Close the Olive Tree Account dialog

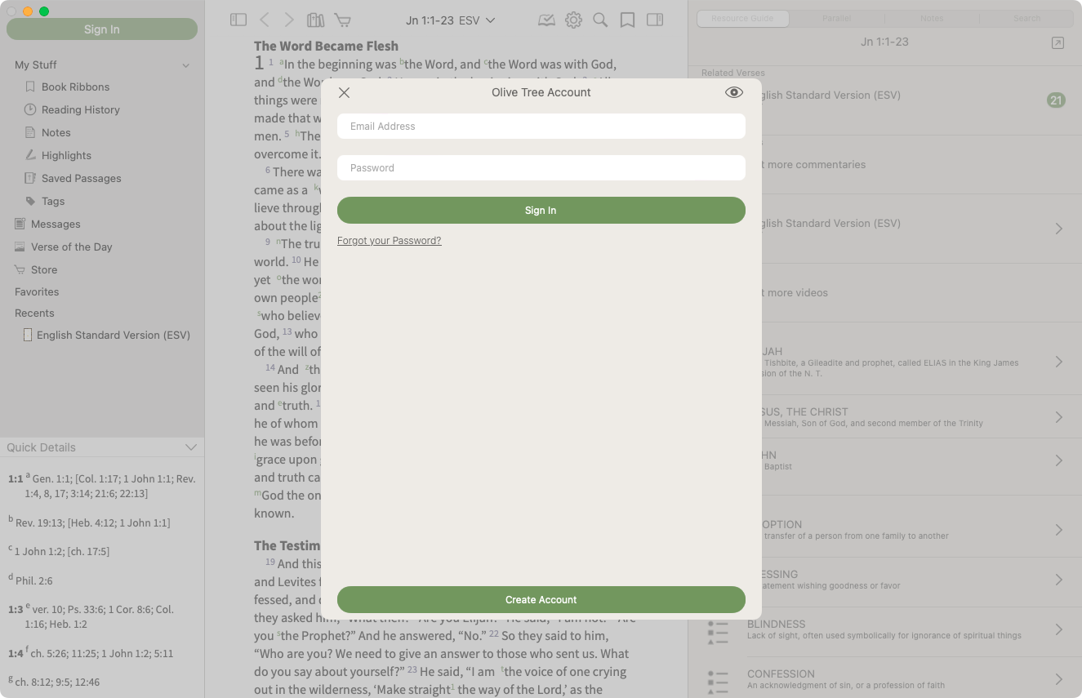click(x=344, y=93)
